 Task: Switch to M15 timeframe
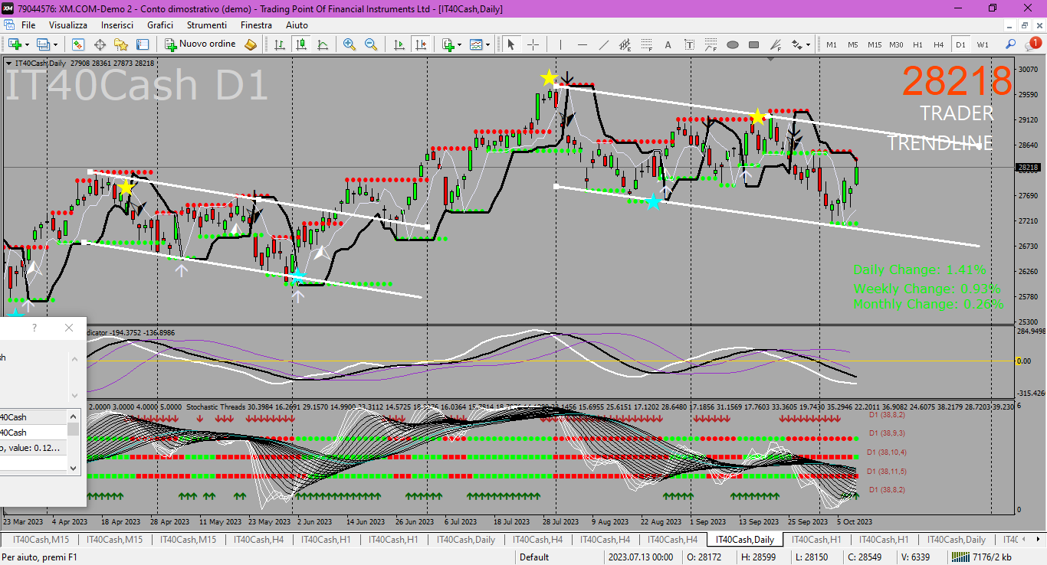875,44
